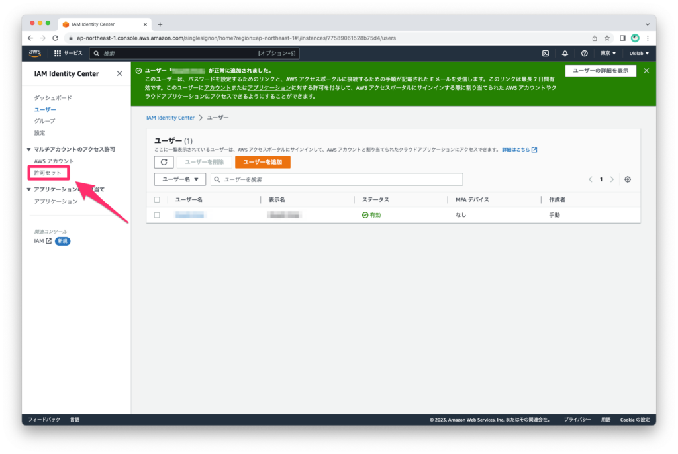Toggle the browser side panel icon

622,38
